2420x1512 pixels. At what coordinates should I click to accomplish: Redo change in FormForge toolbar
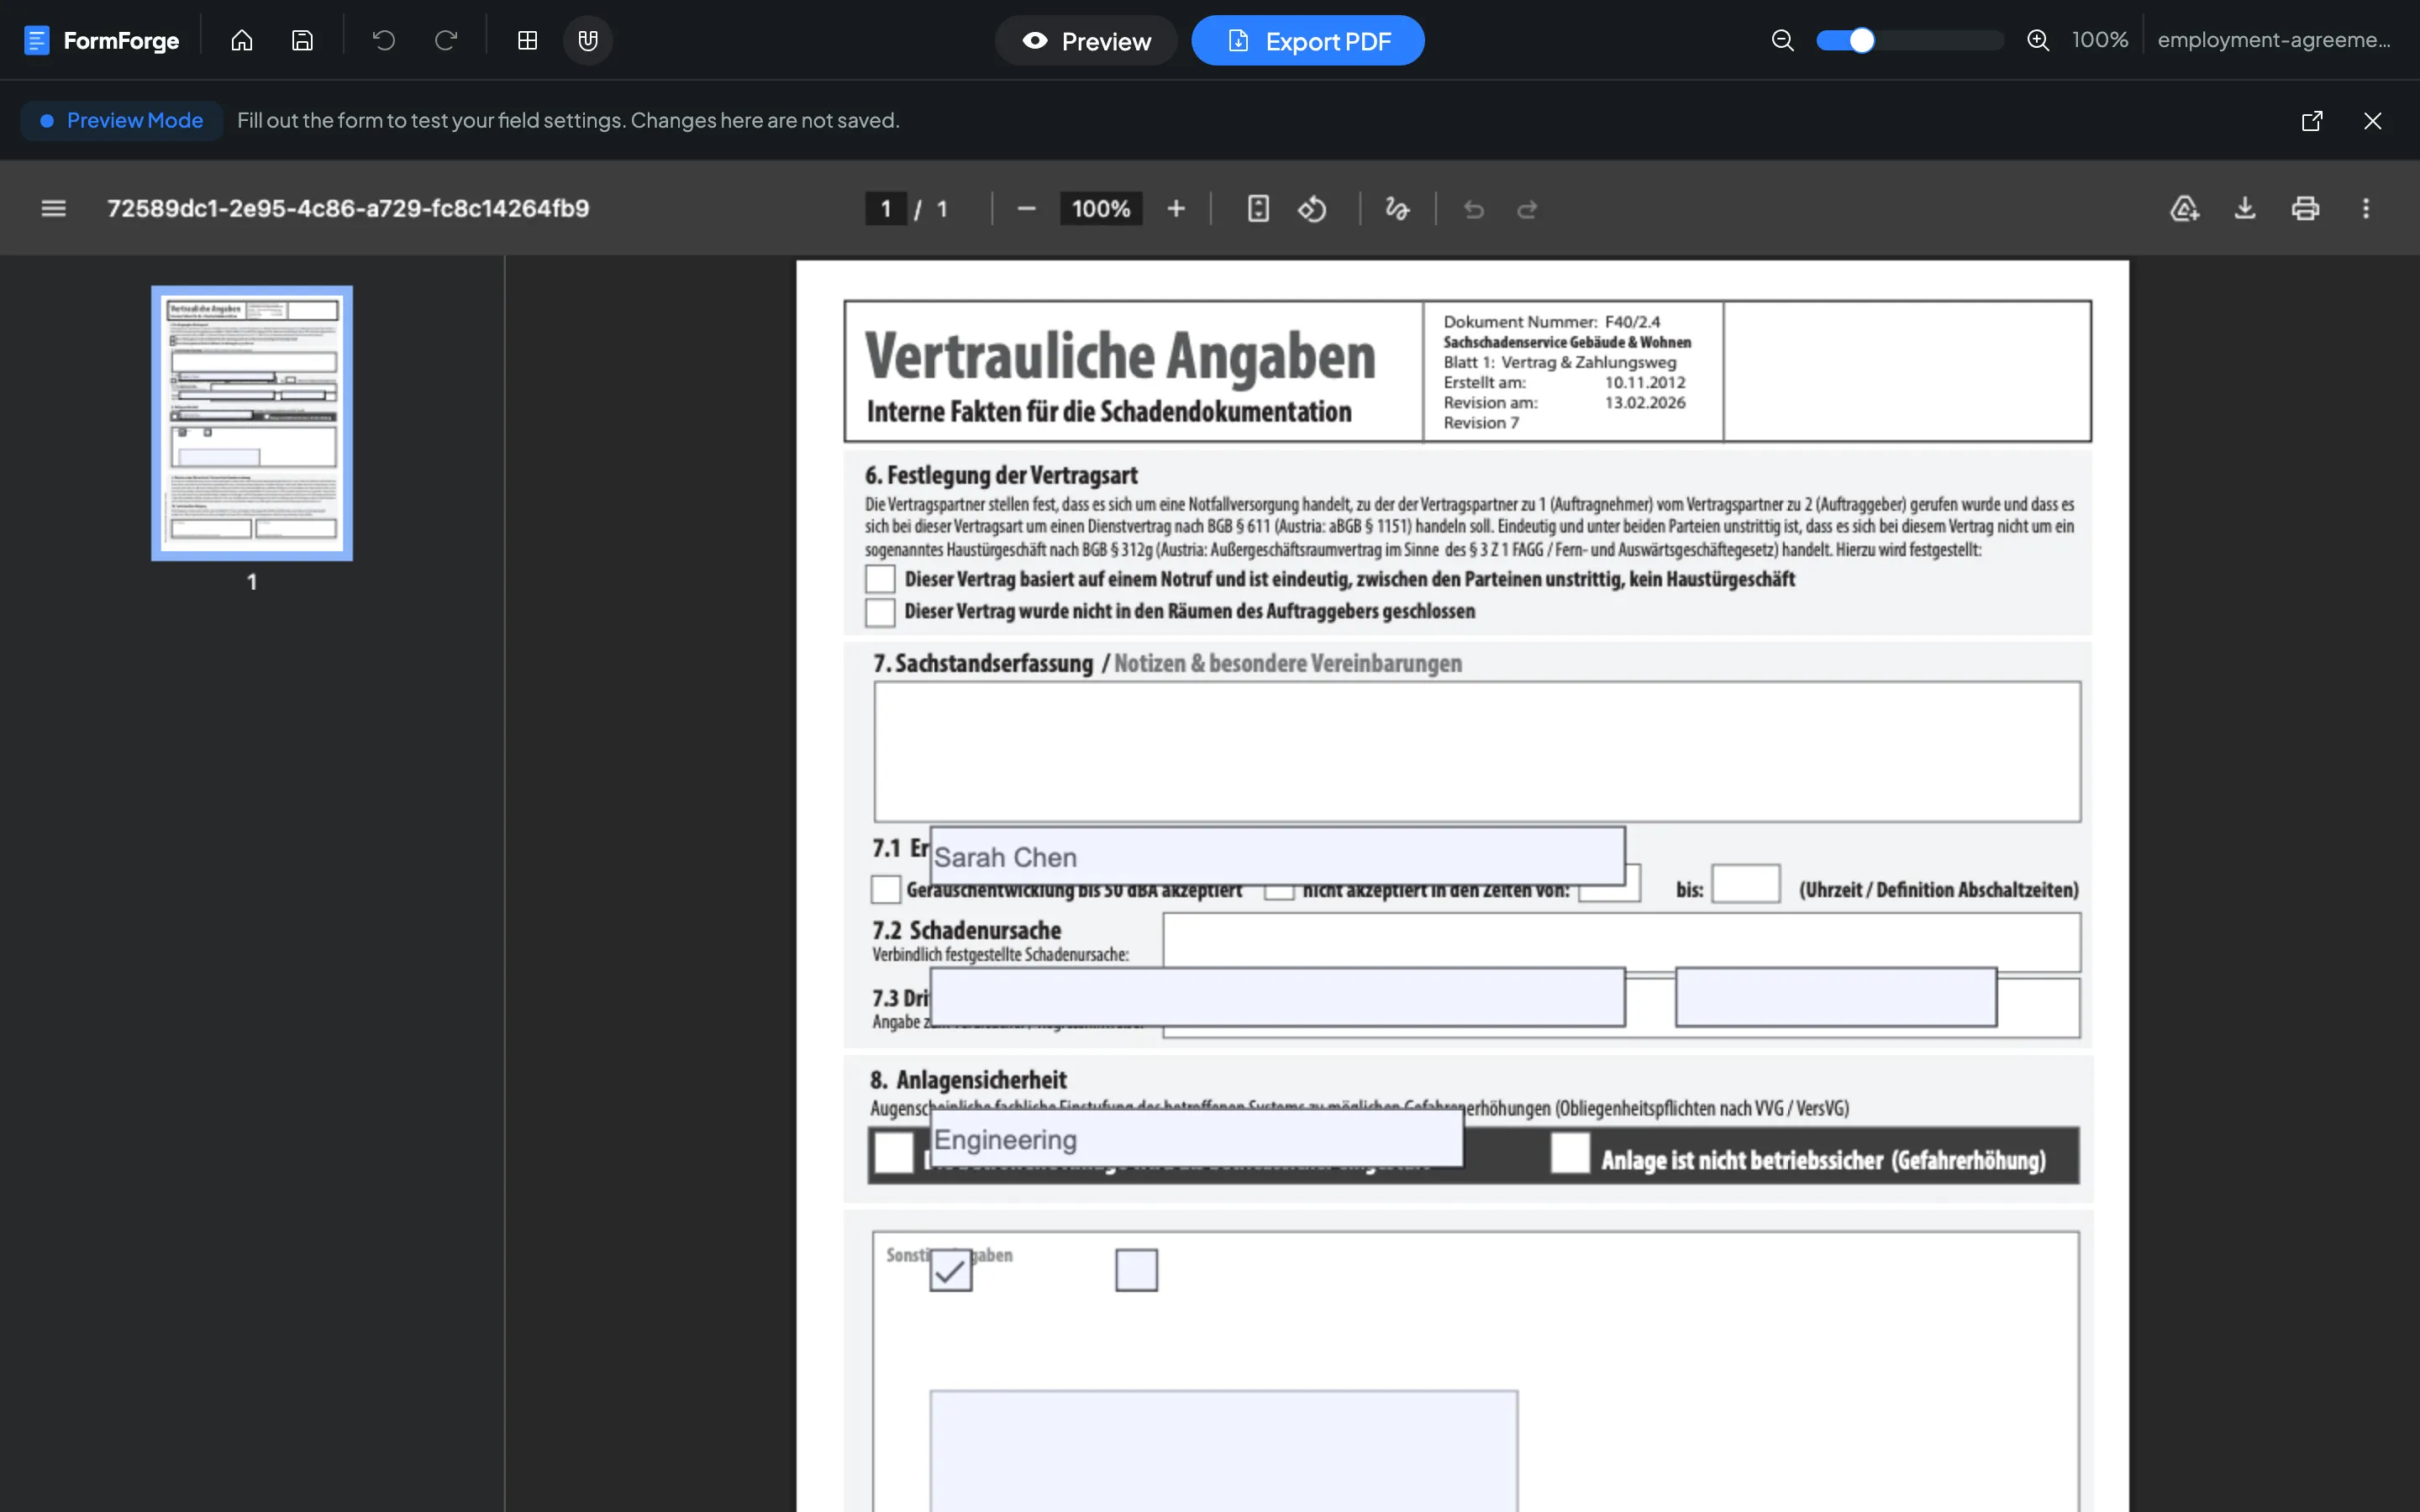pos(446,40)
